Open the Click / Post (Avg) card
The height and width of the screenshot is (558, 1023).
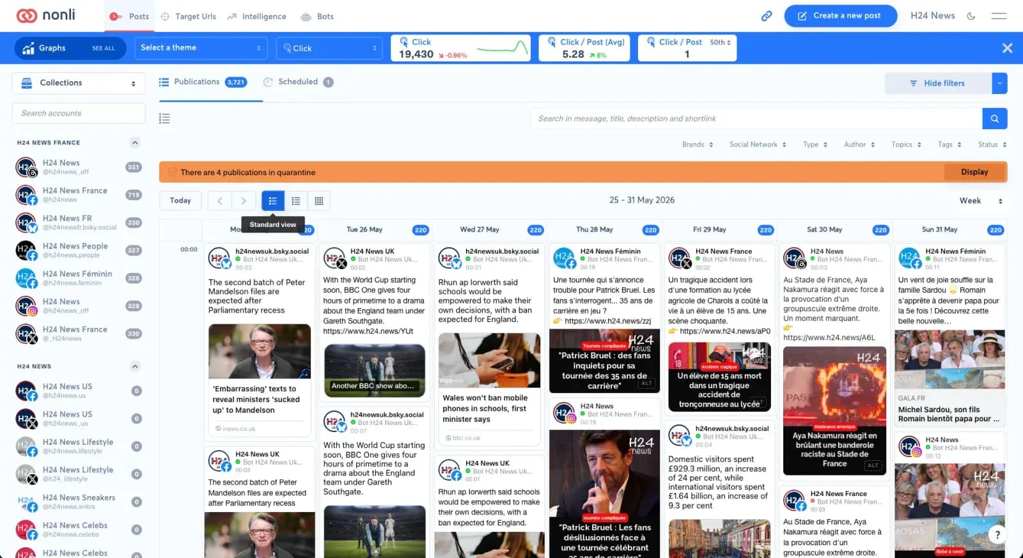[584, 48]
